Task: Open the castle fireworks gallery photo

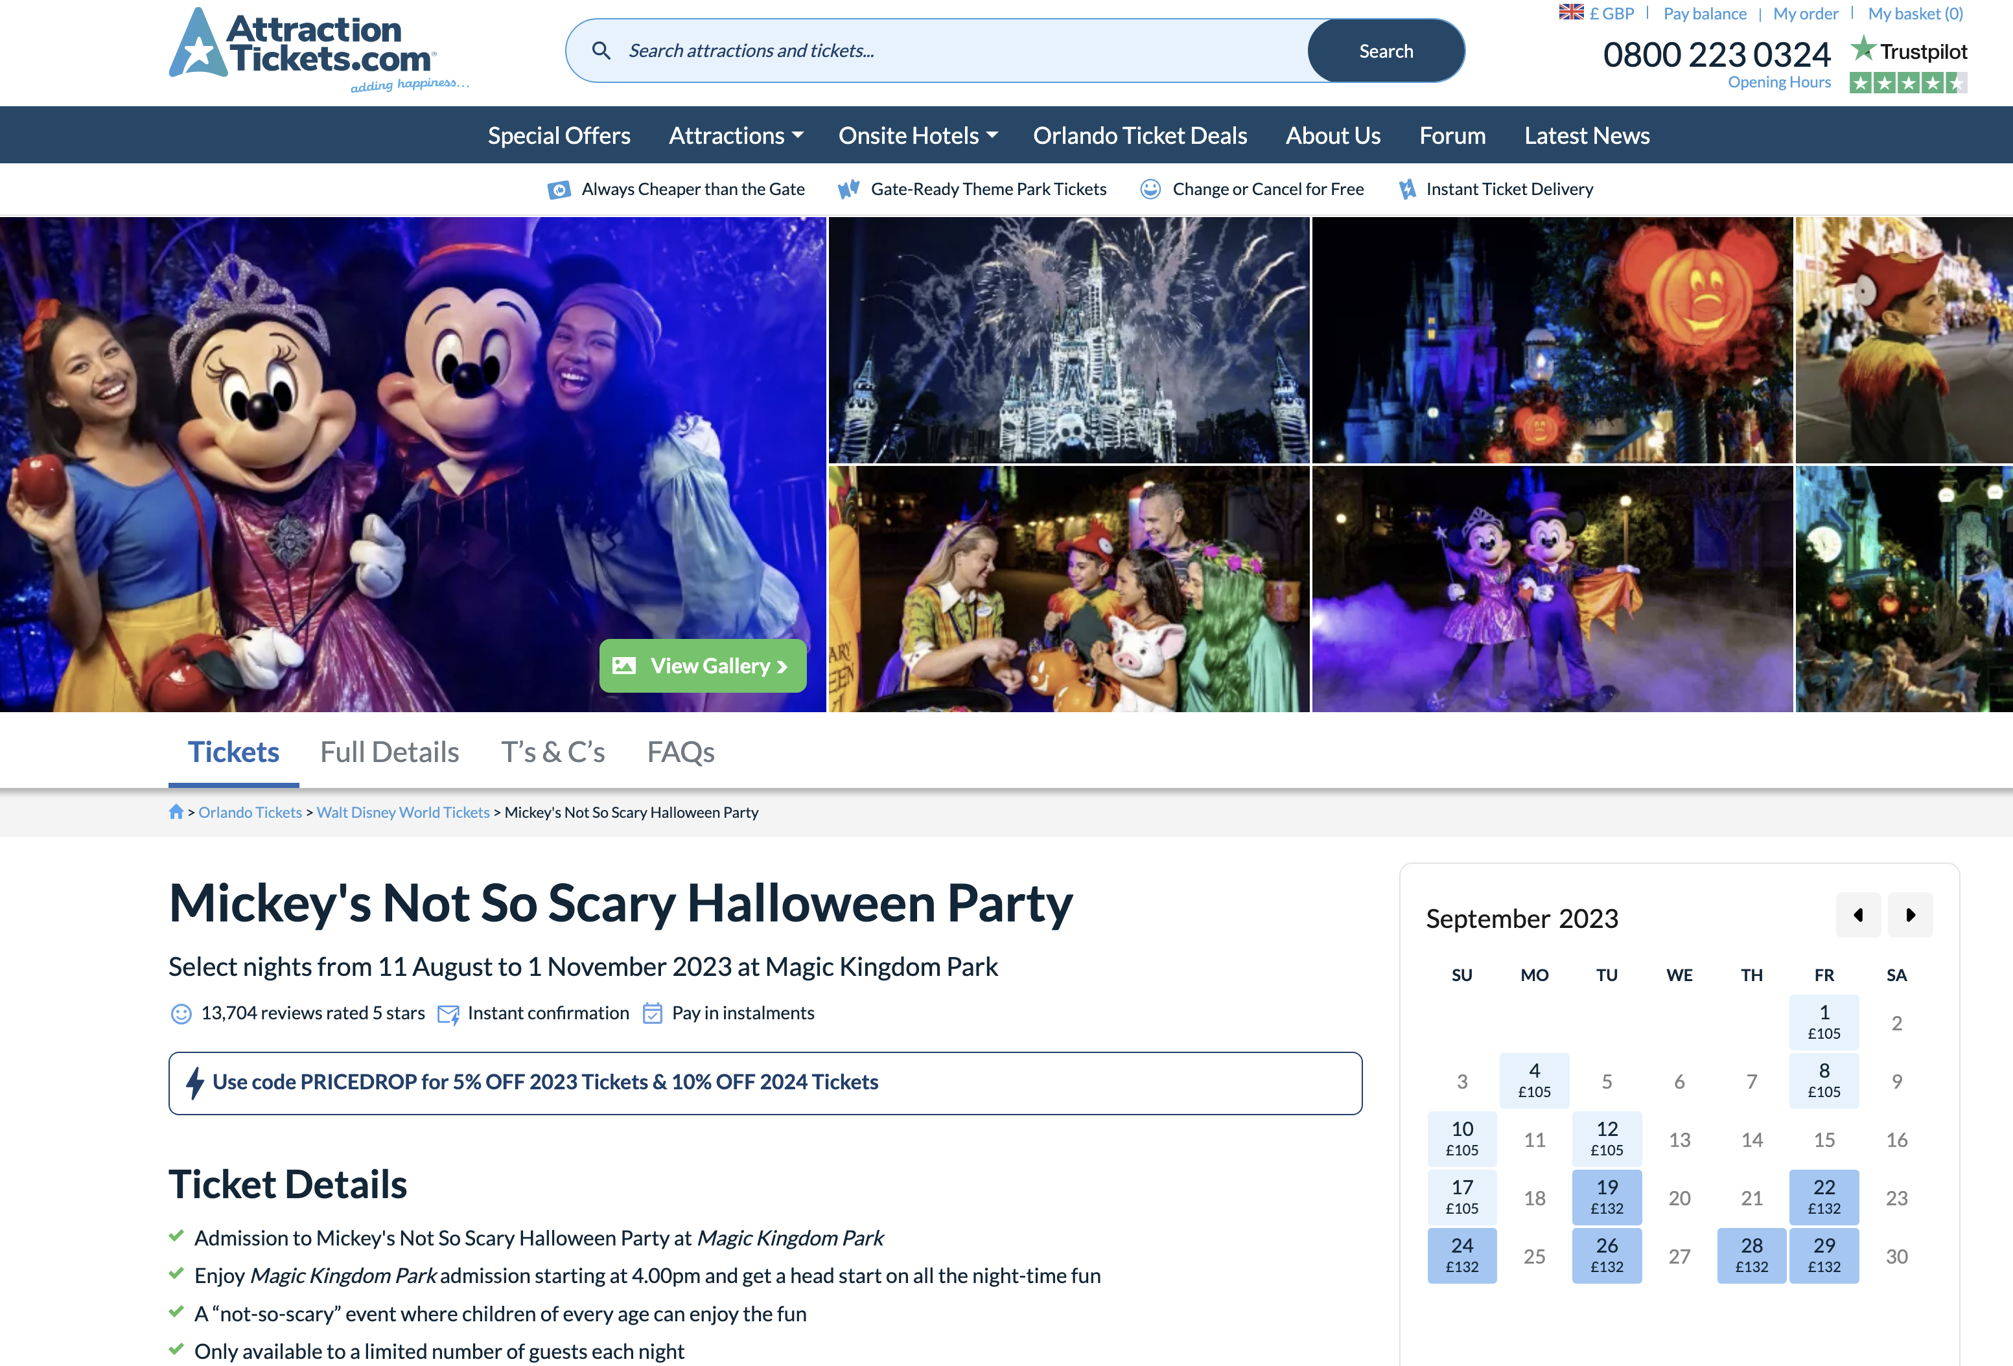Action: coord(1069,340)
